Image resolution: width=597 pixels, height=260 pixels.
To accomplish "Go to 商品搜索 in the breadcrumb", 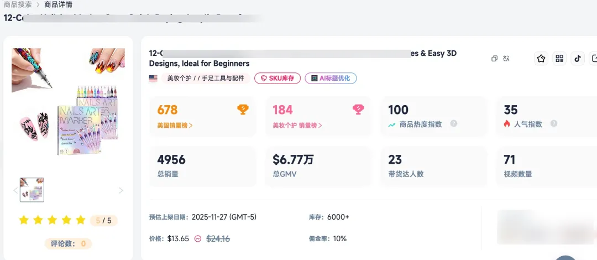I will 18,5.
